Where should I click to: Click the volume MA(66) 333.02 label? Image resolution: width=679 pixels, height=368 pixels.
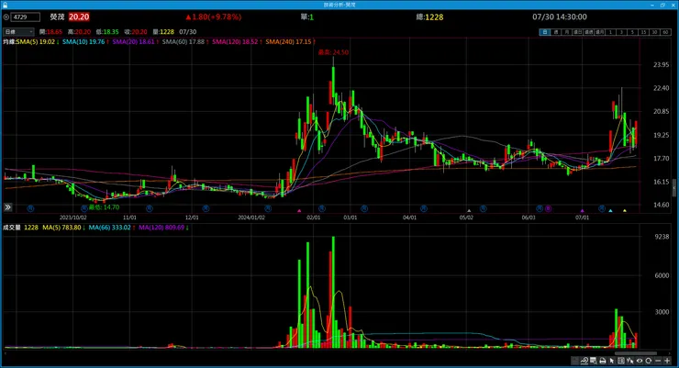tap(109, 228)
